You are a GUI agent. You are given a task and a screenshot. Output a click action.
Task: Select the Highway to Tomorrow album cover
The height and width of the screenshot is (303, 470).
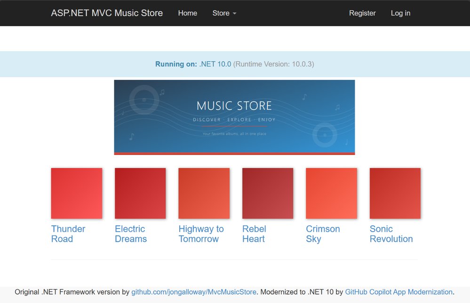[204, 193]
